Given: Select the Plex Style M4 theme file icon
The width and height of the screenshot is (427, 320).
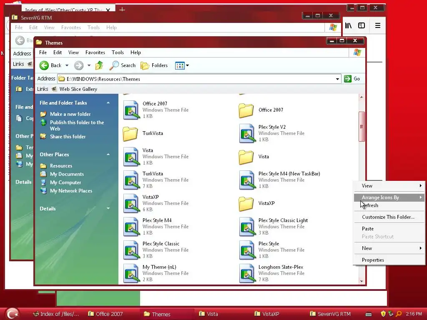Looking at the screenshot, I should (131, 227).
